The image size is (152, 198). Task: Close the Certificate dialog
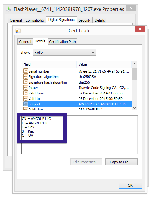[x=140, y=29]
